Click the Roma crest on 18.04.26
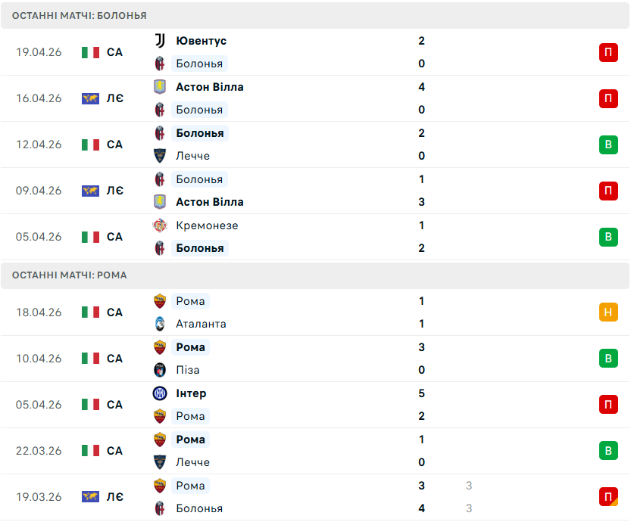Image resolution: width=631 pixels, height=522 pixels. tap(160, 301)
